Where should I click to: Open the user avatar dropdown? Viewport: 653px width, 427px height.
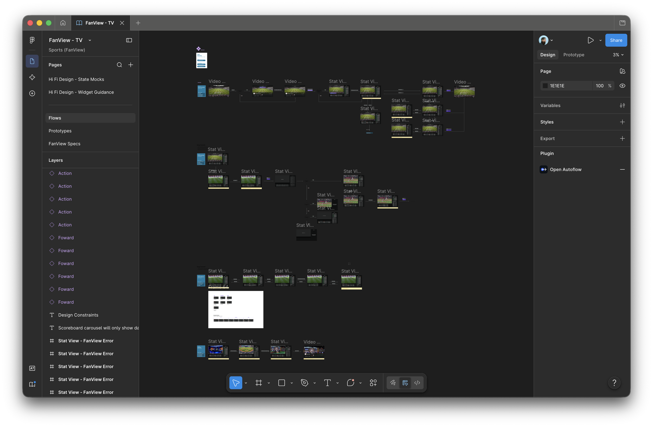[x=546, y=40]
